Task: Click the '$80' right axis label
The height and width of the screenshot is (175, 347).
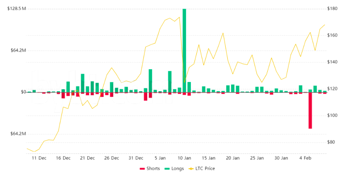Action: coord(331,142)
